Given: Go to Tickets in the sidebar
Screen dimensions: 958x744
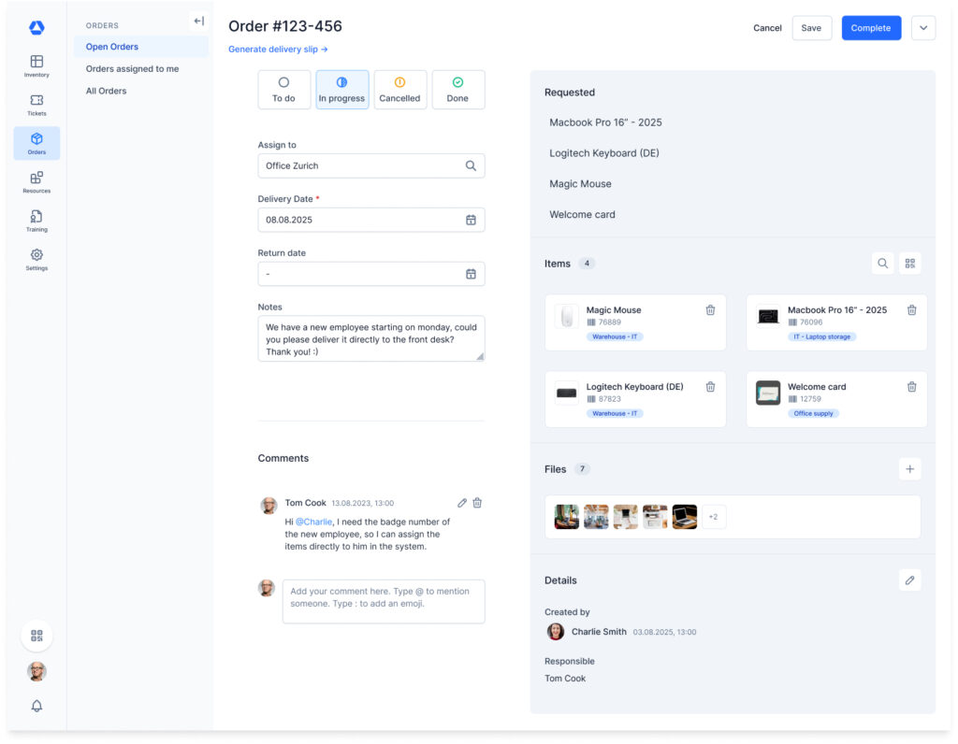Looking at the screenshot, I should coord(36,105).
